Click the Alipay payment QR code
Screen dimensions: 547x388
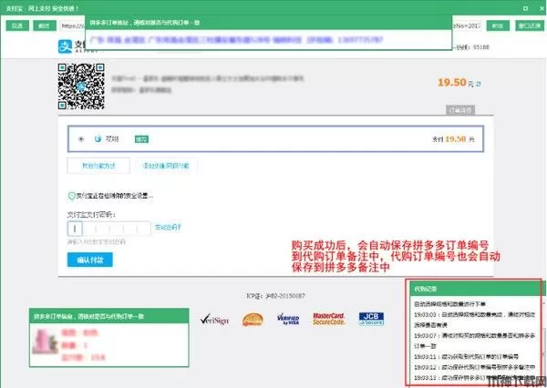tap(81, 87)
